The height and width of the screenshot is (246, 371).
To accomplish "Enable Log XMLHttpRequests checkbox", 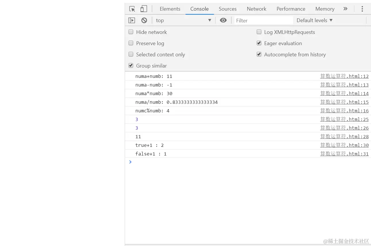I will [259, 32].
